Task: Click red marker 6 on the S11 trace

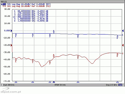Action: 117,55
